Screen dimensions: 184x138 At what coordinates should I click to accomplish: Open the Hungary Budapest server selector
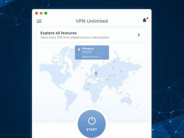click(x=92, y=53)
